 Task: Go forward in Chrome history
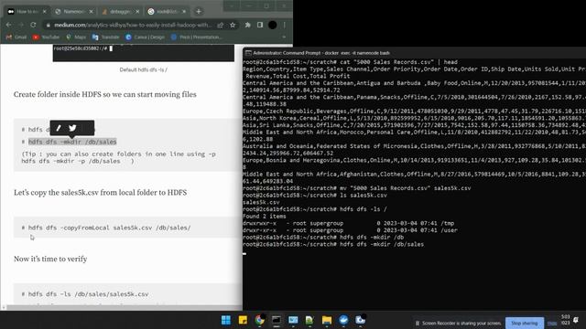coord(21,25)
